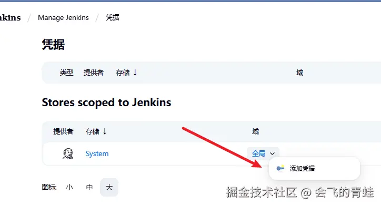Sort Stores table by 提供者 column

click(x=63, y=131)
